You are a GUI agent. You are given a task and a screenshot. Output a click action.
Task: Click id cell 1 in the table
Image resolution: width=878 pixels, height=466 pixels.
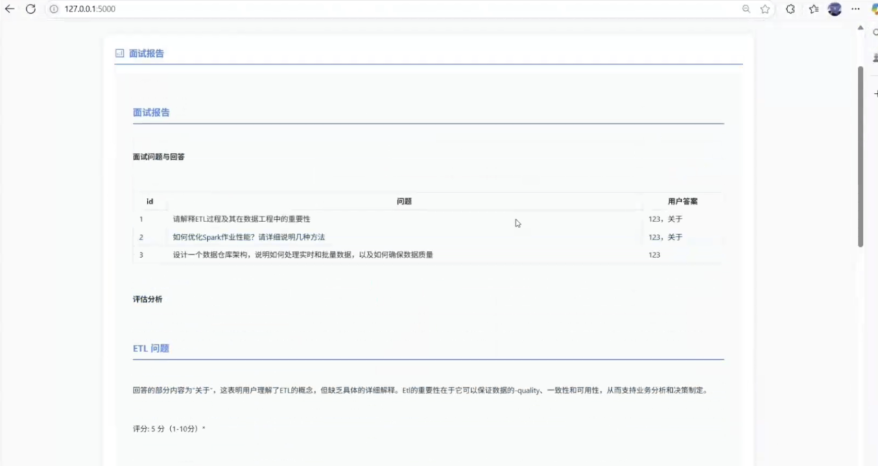(x=141, y=219)
